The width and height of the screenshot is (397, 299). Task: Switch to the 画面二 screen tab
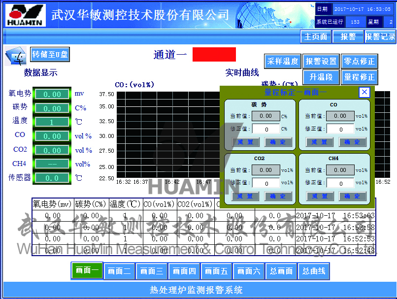tap(119, 271)
